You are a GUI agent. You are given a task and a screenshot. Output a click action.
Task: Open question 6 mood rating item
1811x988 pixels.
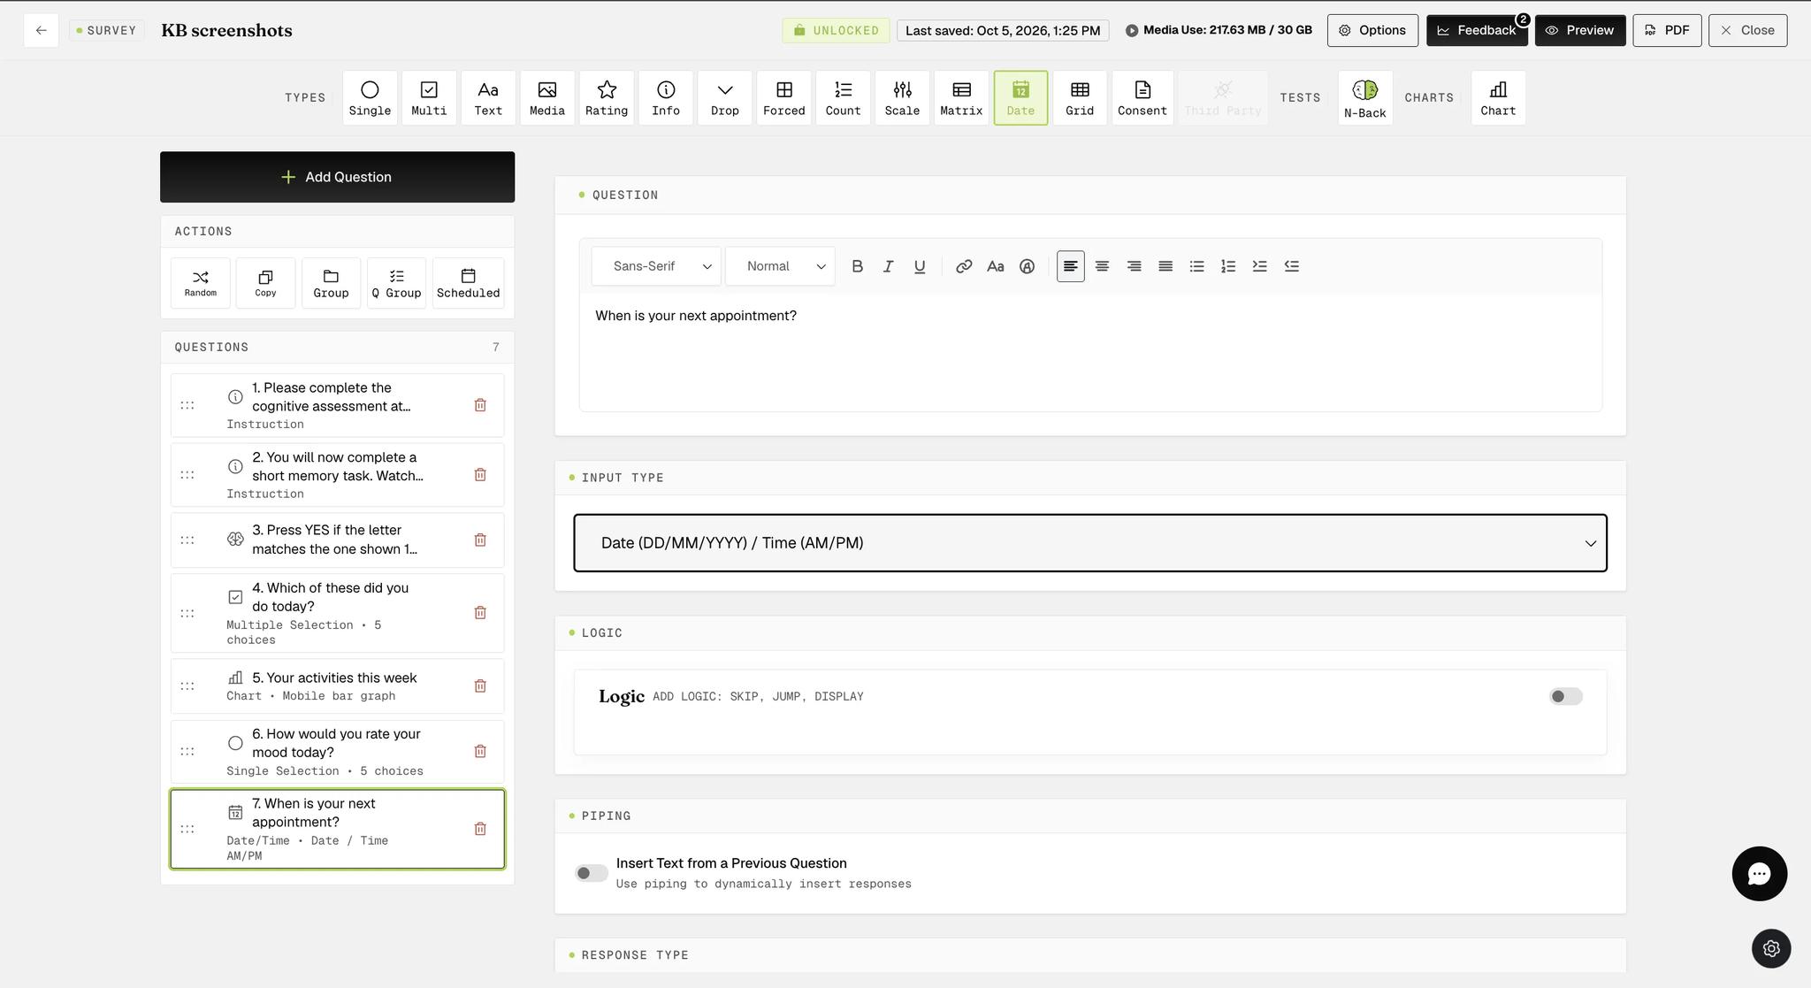click(337, 752)
